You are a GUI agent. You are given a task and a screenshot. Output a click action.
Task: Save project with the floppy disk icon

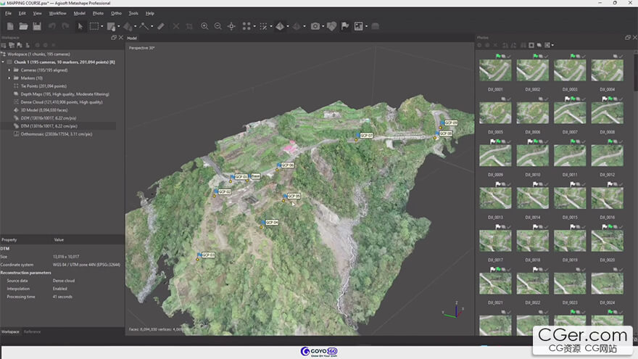click(37, 26)
